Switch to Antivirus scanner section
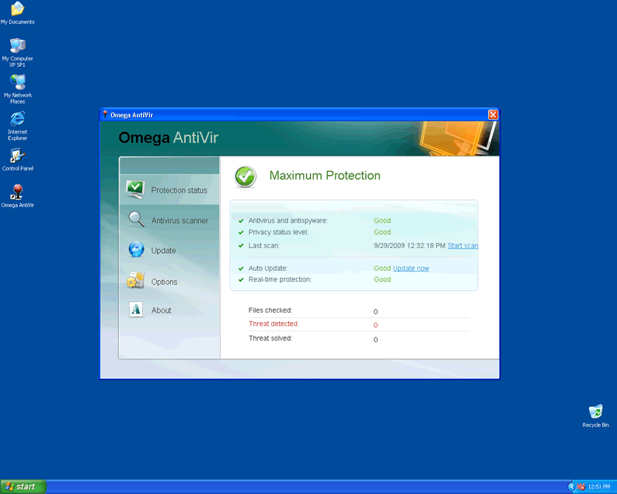This screenshot has height=494, width=617. (x=180, y=221)
